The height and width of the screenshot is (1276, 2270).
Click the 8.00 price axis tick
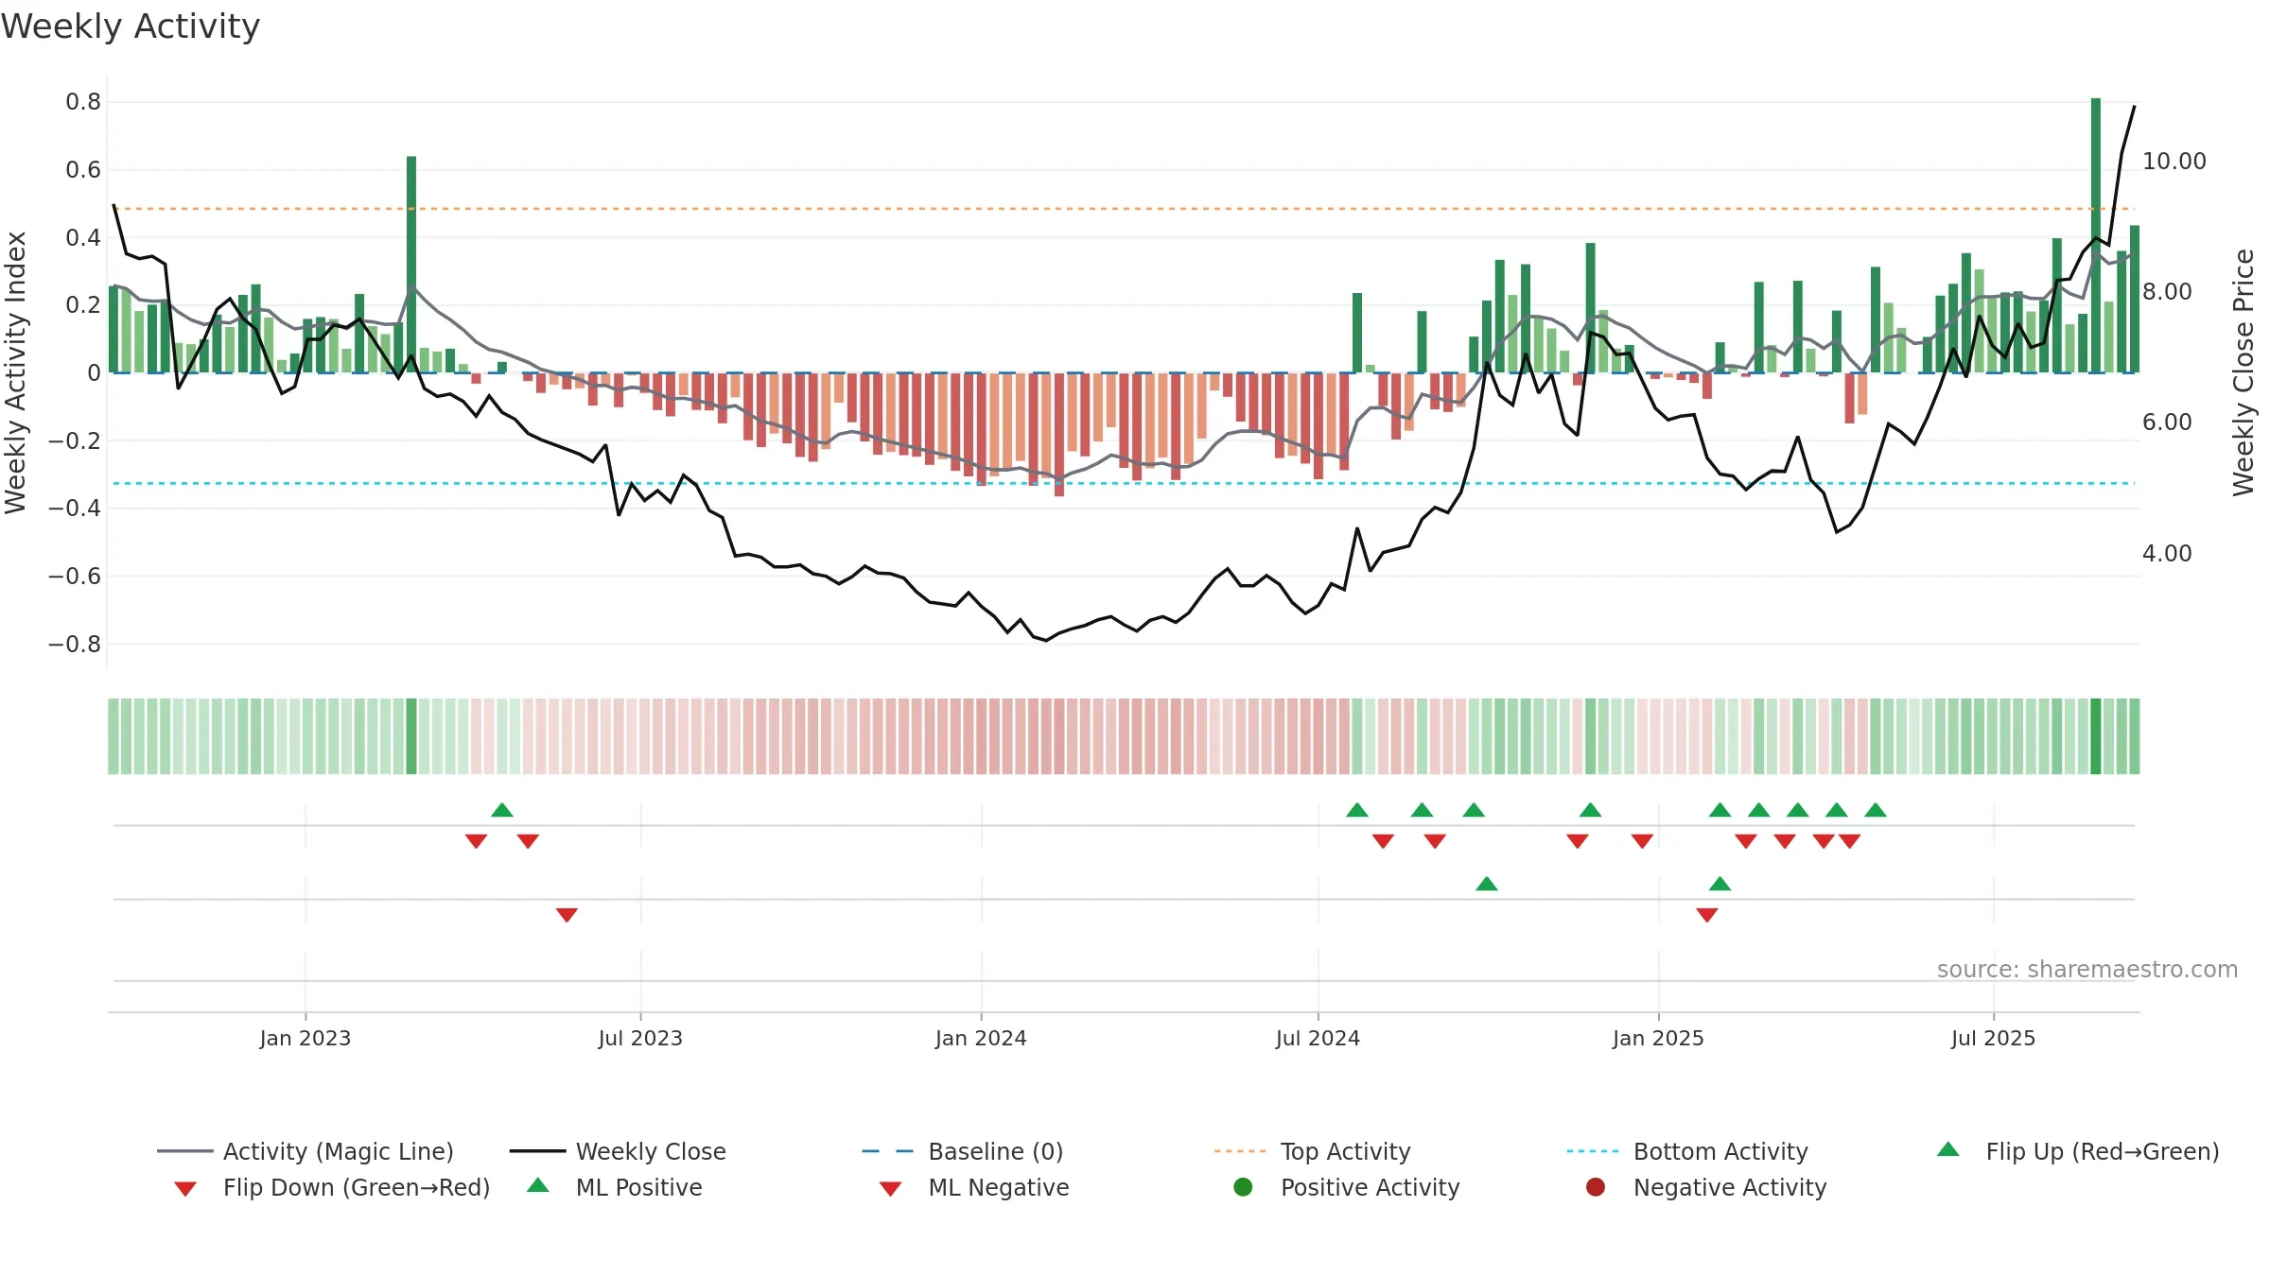pos(2167,292)
